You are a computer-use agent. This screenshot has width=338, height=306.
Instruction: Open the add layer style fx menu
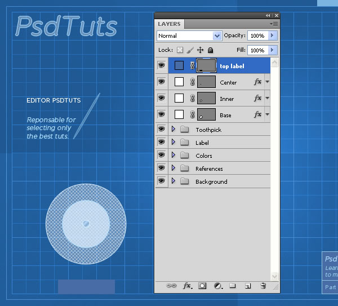pos(188,286)
